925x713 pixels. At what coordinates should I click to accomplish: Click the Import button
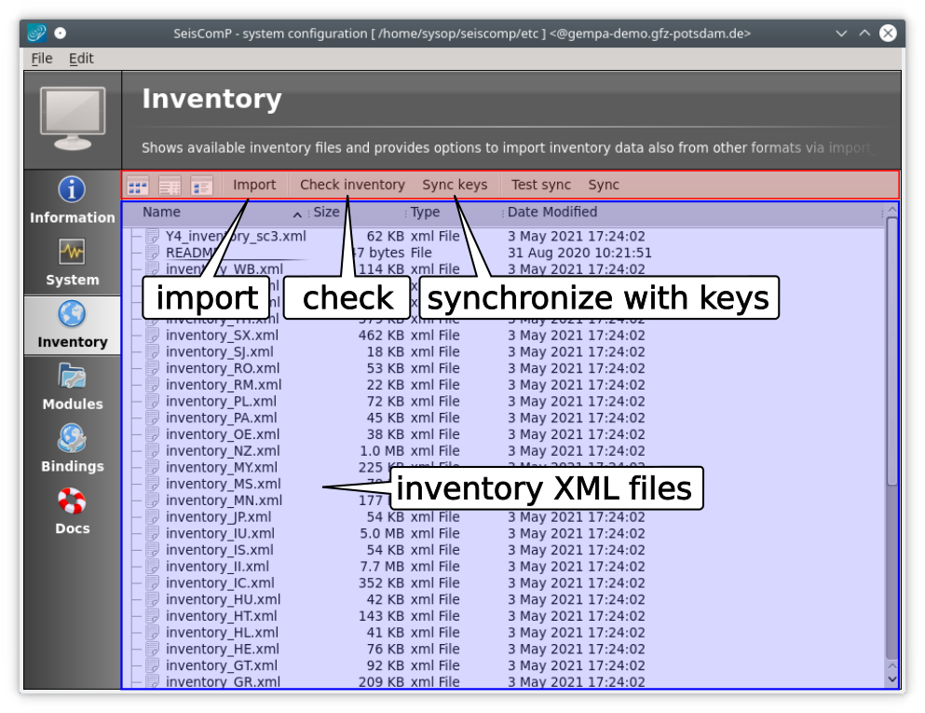(254, 185)
